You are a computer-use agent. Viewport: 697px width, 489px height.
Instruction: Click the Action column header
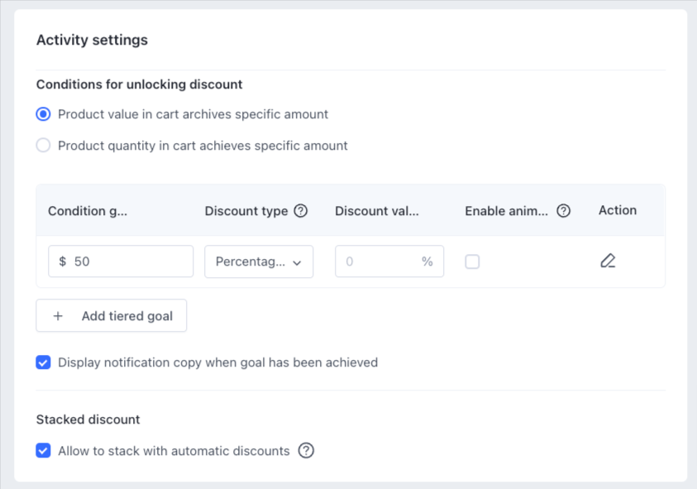617,210
